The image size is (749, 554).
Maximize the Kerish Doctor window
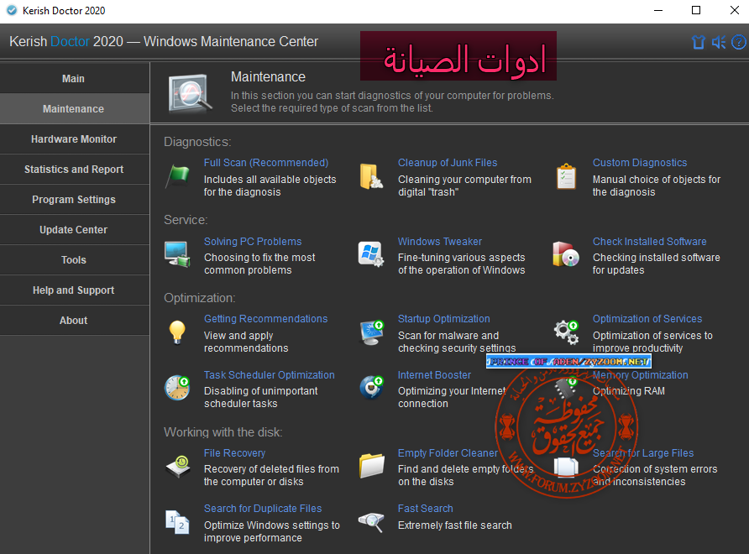pyautogui.click(x=696, y=11)
